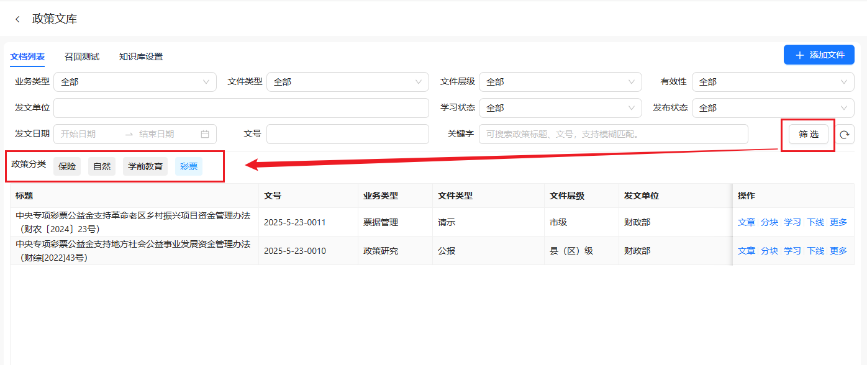The height and width of the screenshot is (365, 867).
Task: Select the 自然 category tag
Action: pos(102,166)
